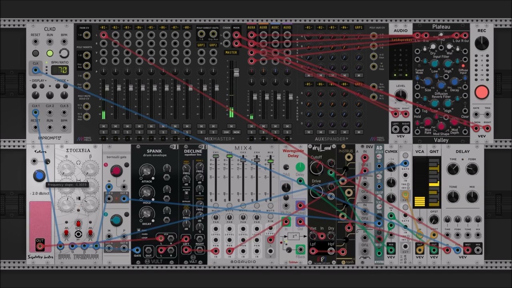Viewport: 512px width, 288px height.
Task: Click the dryLand Cutoff knob
Action: (316, 168)
